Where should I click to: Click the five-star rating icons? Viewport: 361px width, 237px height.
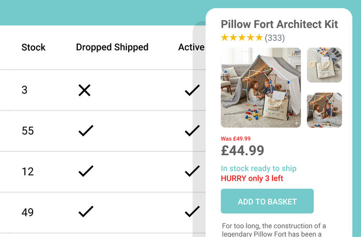tap(242, 38)
